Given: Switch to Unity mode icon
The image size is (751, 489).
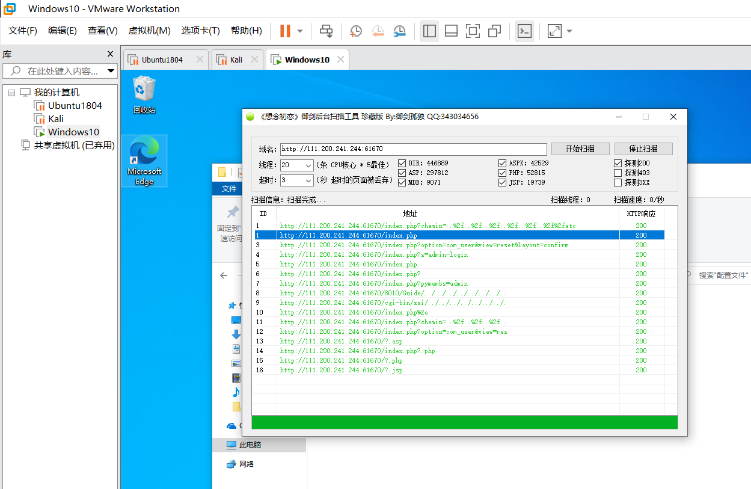Looking at the screenshot, I should [x=495, y=31].
